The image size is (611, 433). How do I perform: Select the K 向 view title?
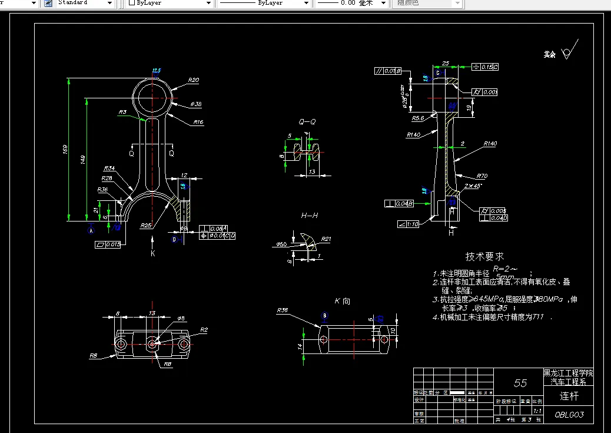(x=342, y=301)
